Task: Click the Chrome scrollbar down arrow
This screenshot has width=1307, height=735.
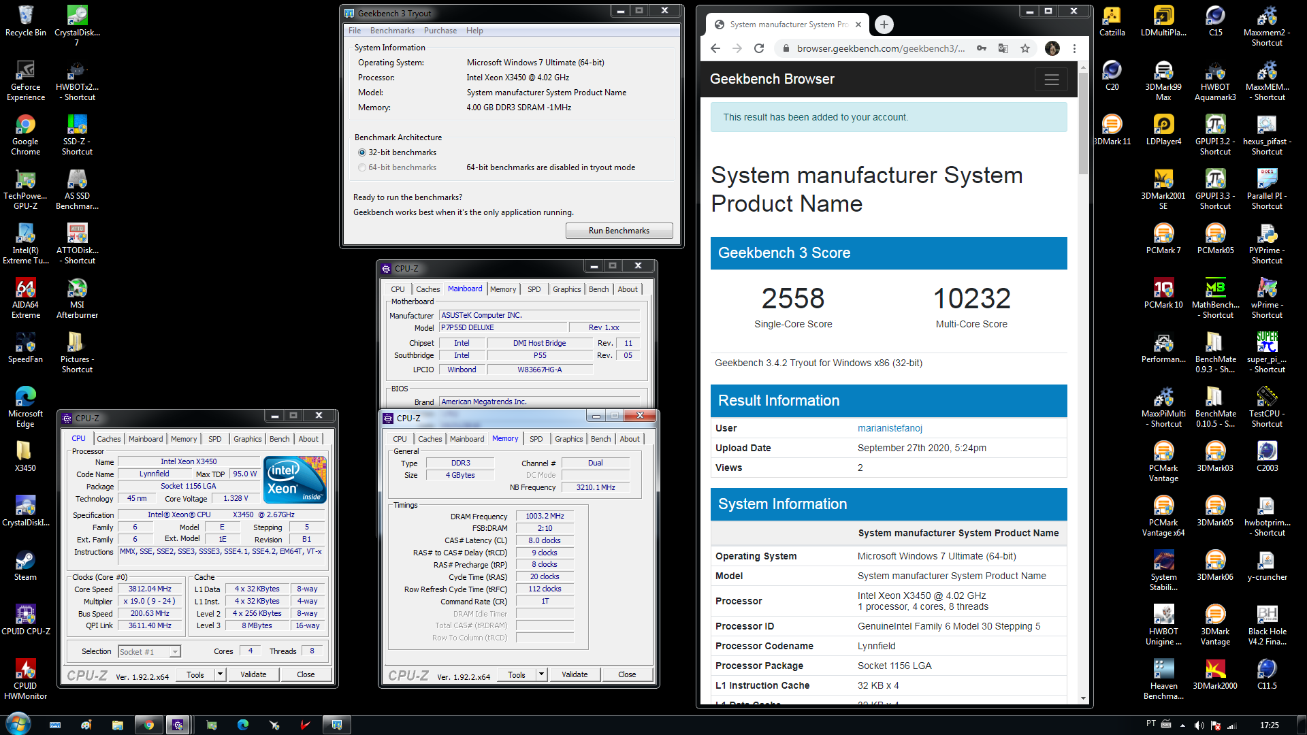Action: click(x=1083, y=698)
